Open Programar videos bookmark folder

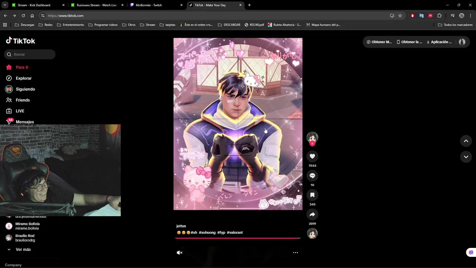click(103, 25)
